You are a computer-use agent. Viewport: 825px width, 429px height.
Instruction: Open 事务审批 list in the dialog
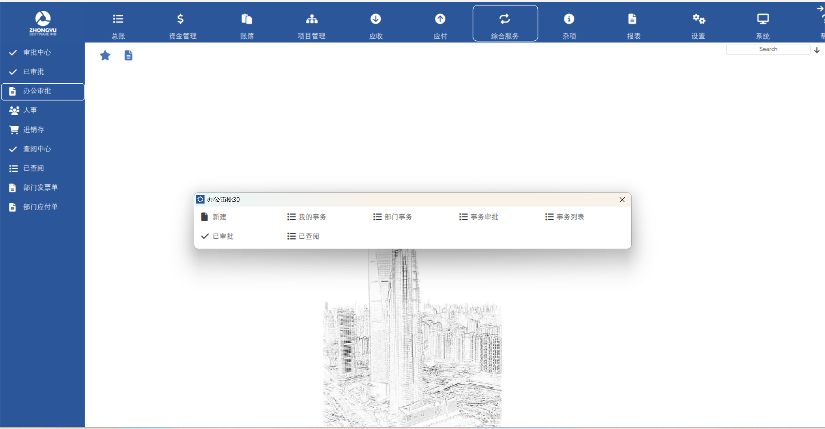pos(479,217)
